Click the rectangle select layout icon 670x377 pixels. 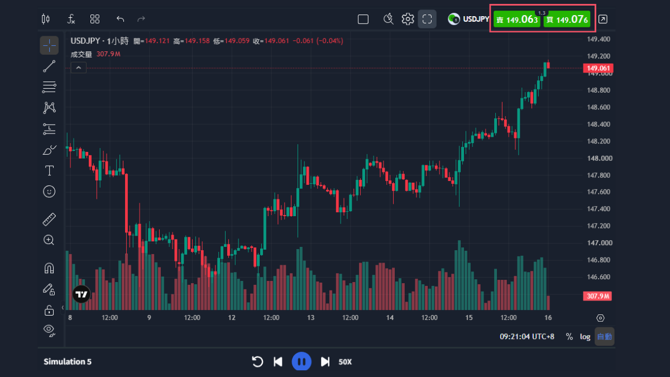tap(363, 19)
